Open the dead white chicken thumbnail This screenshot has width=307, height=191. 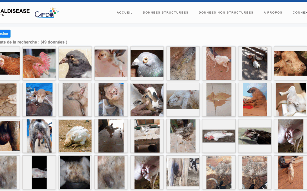(x=219, y=136)
